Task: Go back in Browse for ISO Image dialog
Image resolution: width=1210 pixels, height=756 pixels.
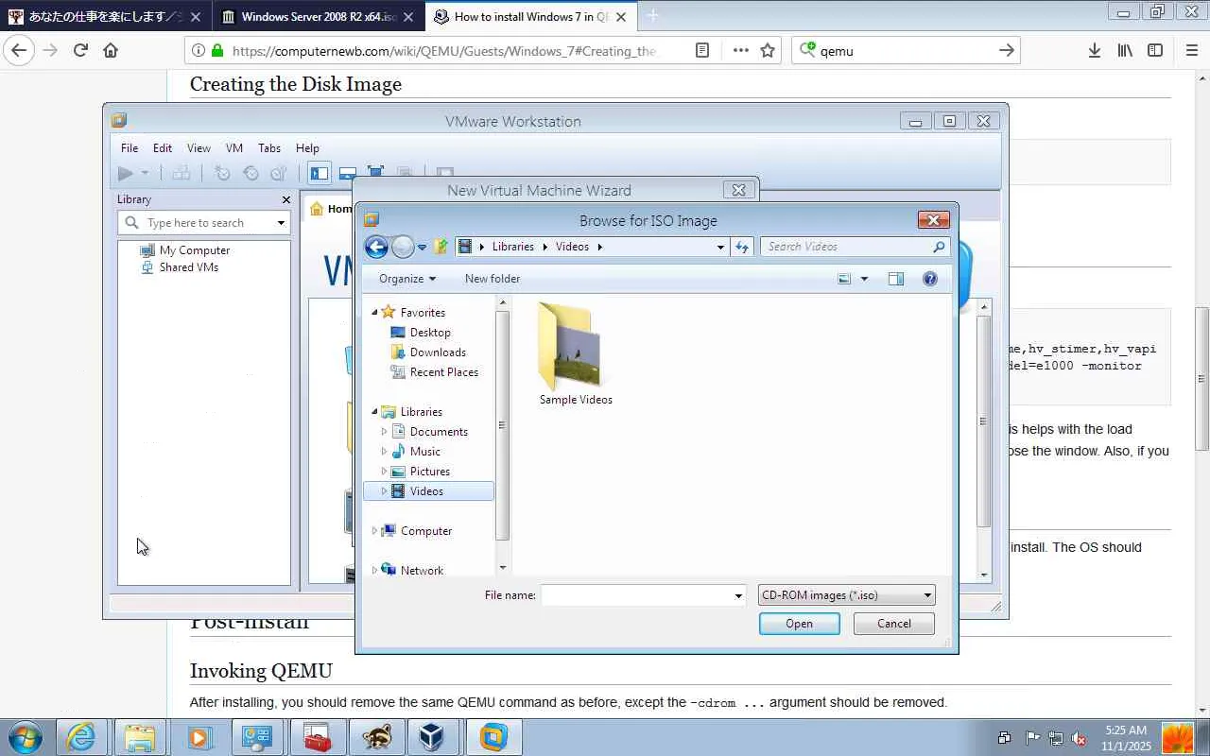Action: click(x=376, y=247)
